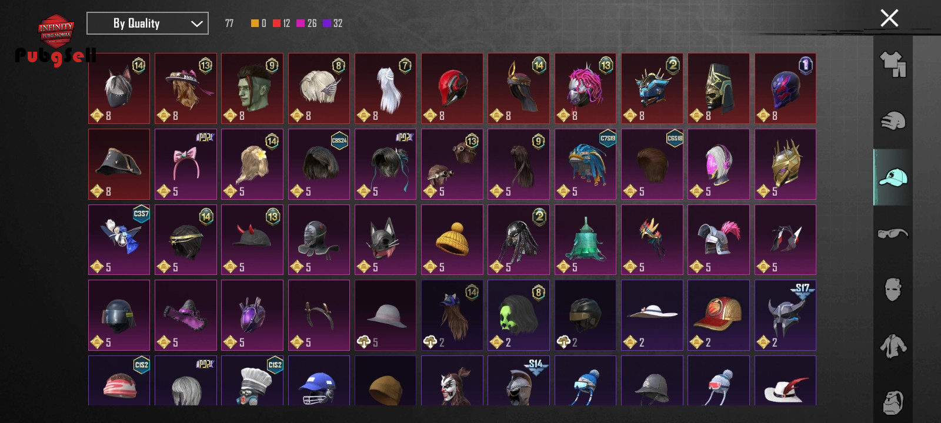Select the yellow knit beanie item

click(452, 240)
